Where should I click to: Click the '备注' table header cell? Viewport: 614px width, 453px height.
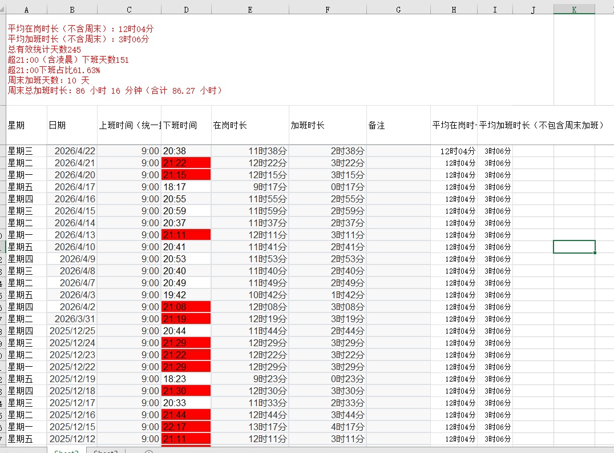tap(398, 125)
